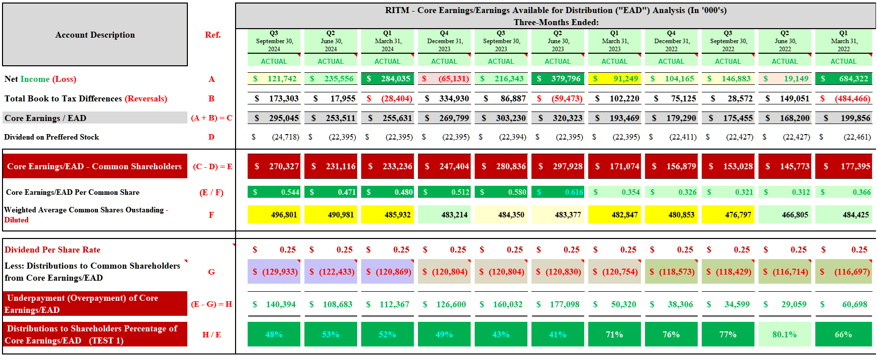The width and height of the screenshot is (877, 359).
Task: Select the "(C - D) = E" reference
Action: [x=212, y=166]
